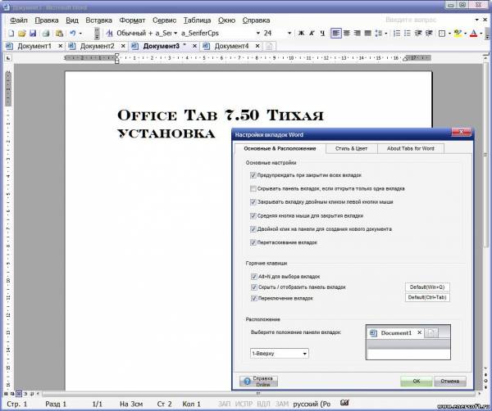
Task: Click the new tab icon after Документ4
Action: coord(269,46)
